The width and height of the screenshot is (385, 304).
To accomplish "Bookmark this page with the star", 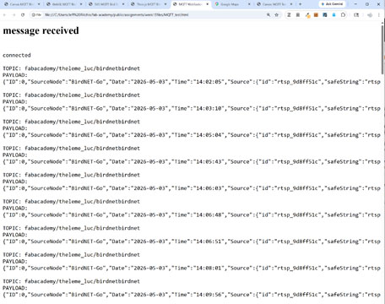I will (277, 15).
